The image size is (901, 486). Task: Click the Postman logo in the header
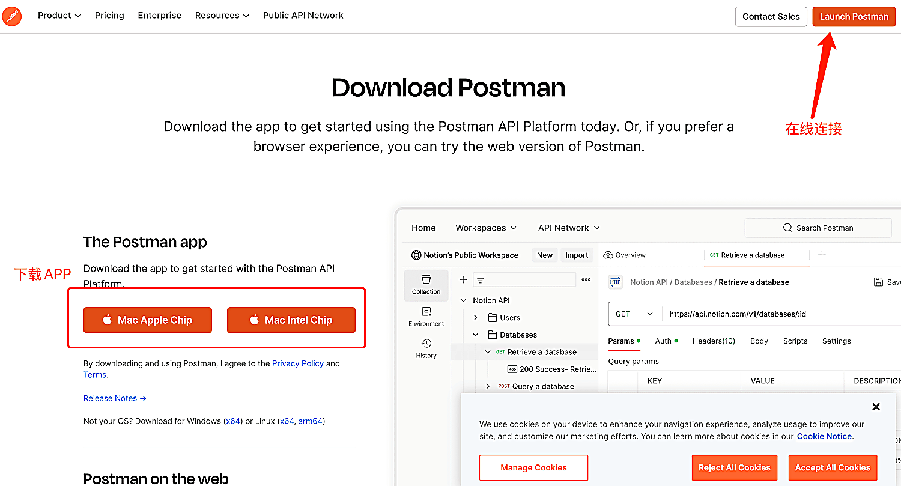[12, 16]
